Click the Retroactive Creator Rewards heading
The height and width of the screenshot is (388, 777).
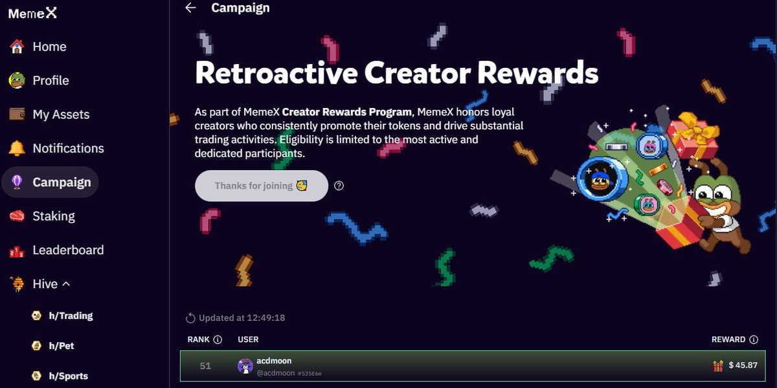(x=397, y=72)
